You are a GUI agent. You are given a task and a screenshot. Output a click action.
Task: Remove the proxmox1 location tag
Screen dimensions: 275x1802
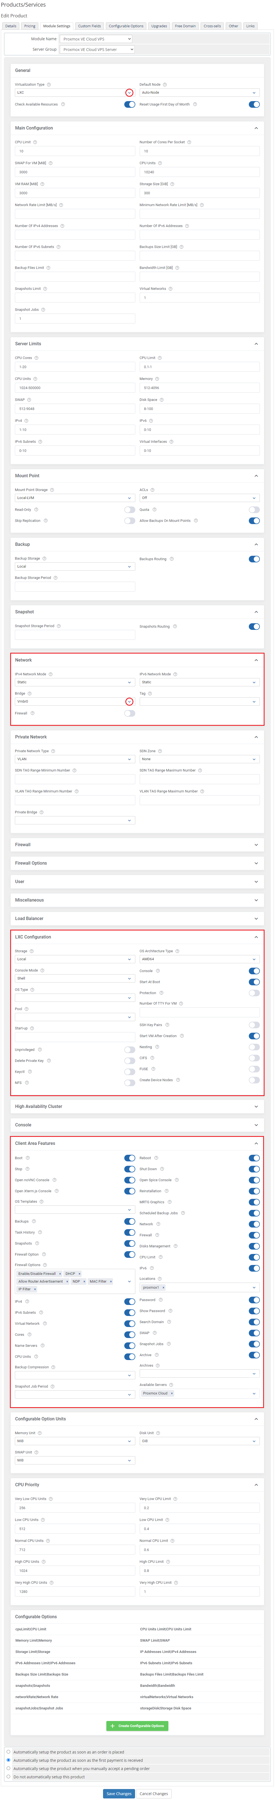click(x=163, y=1288)
